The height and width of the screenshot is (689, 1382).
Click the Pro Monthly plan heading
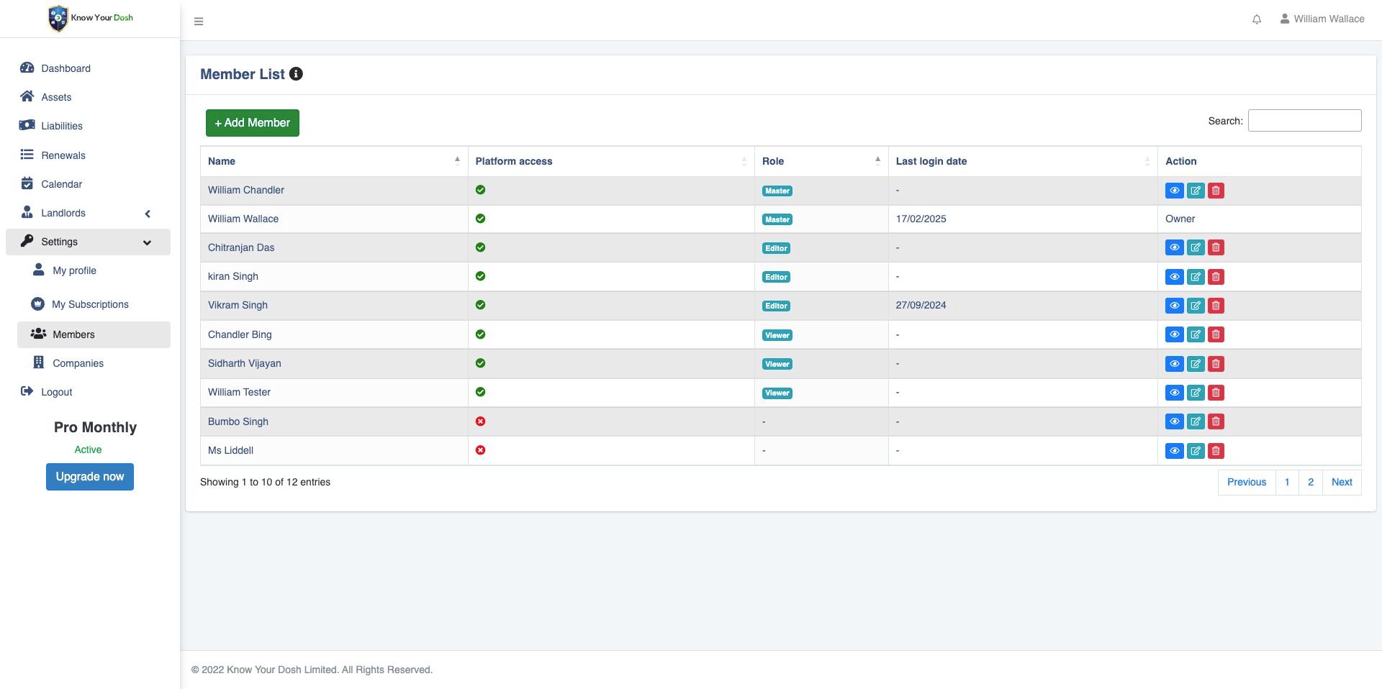(95, 427)
